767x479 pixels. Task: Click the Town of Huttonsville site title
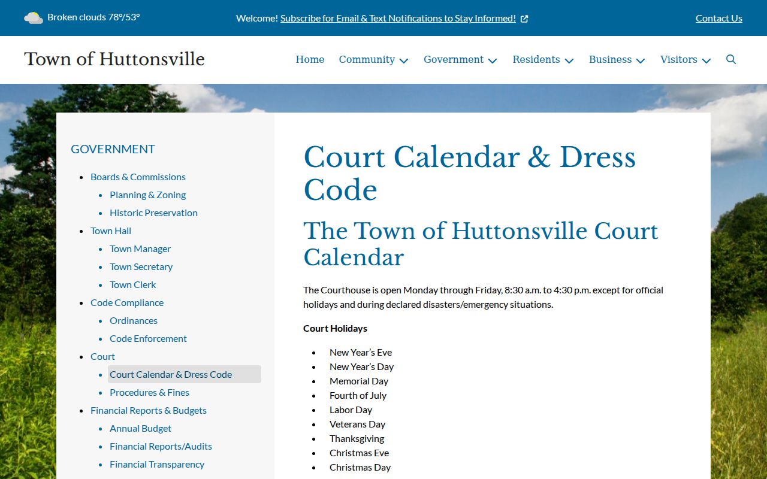click(x=114, y=59)
